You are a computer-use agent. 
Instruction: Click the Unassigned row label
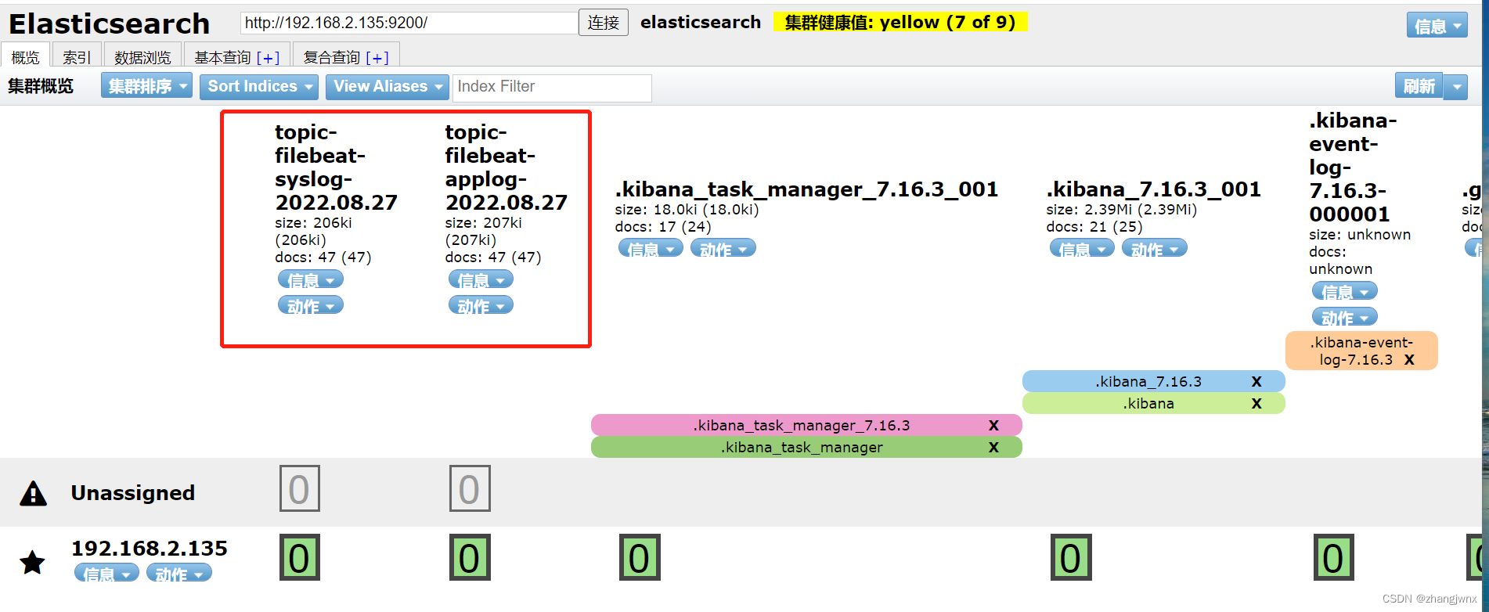(x=133, y=493)
